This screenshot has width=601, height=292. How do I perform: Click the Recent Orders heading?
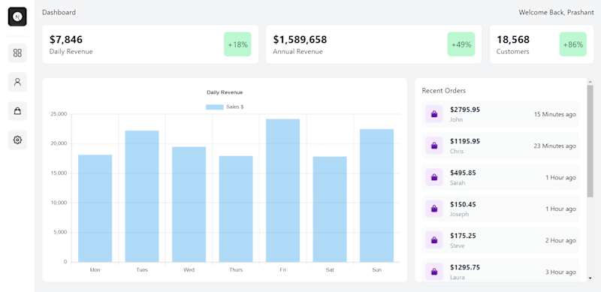pos(444,91)
